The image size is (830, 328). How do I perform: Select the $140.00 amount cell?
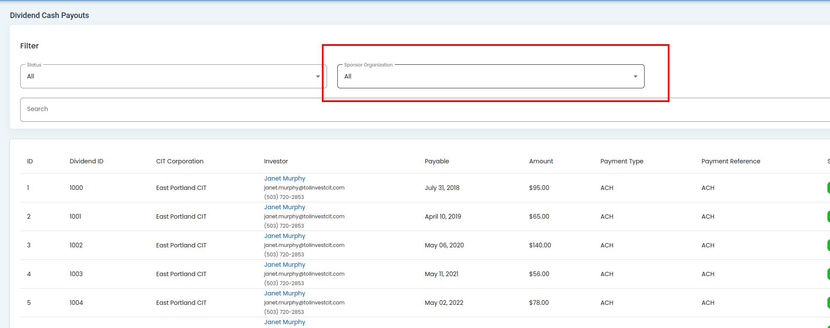[x=540, y=245]
